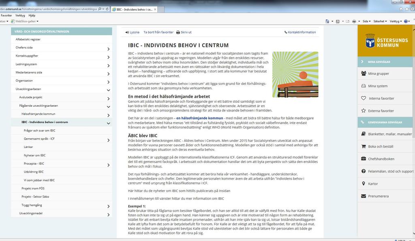Screen dimensions: 415x241
Task: Expand the Organisation arrow
Action: pos(109,82)
